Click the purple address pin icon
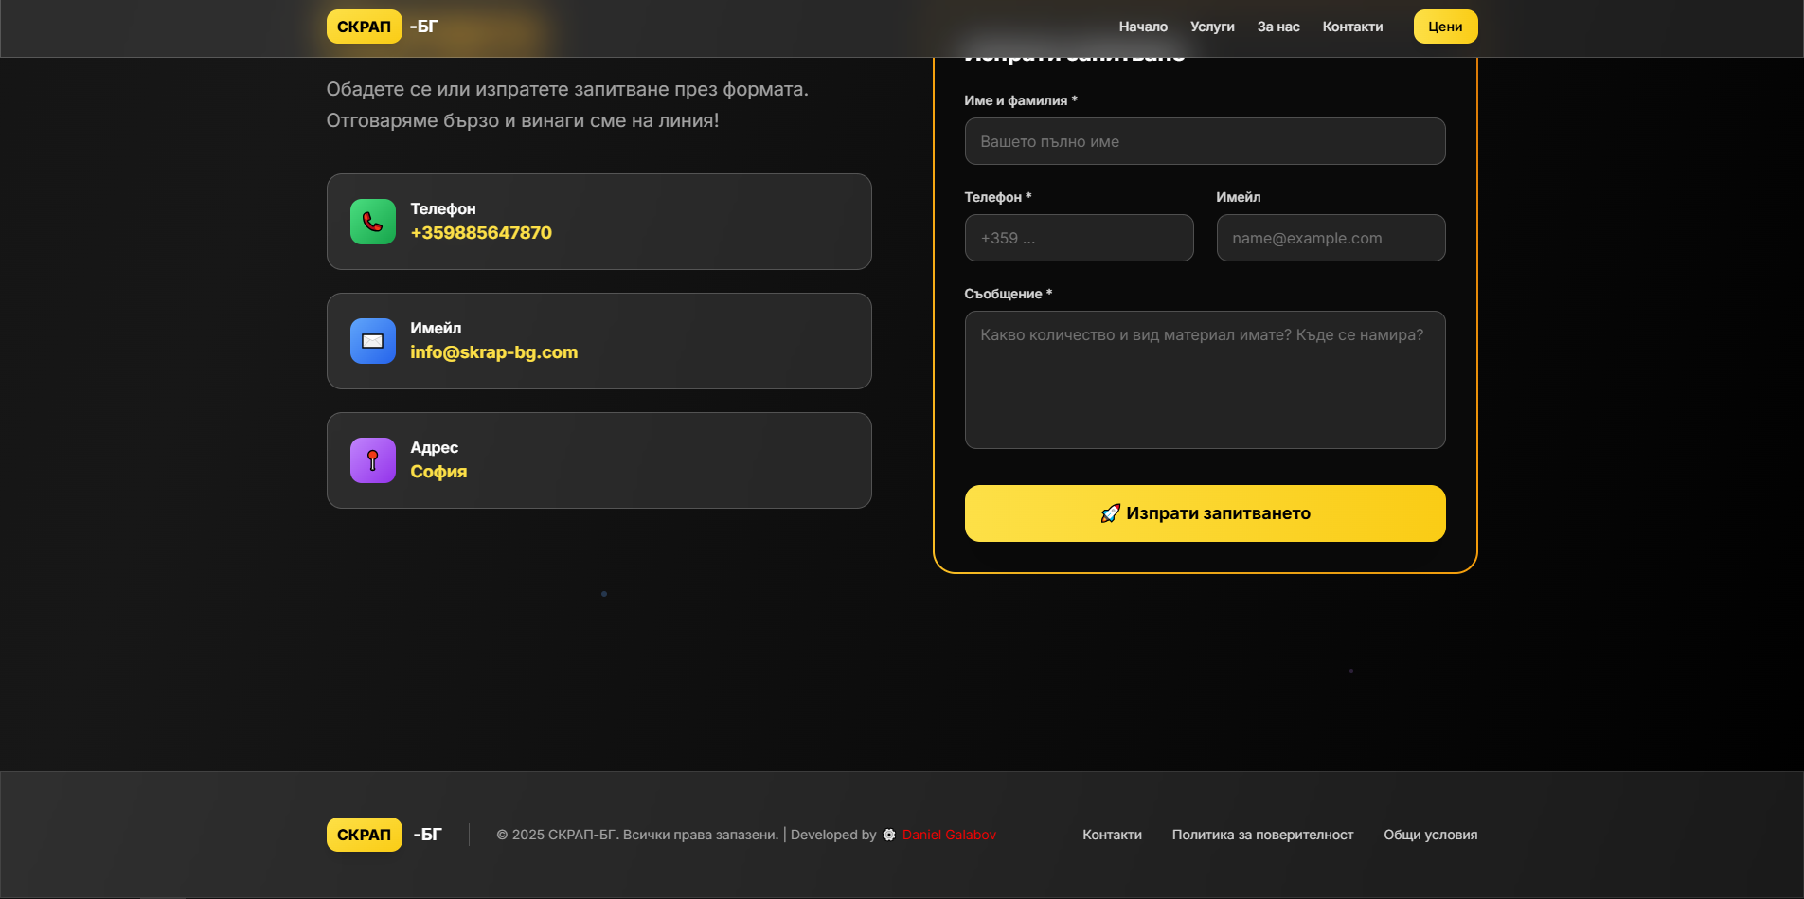 tap(372, 460)
